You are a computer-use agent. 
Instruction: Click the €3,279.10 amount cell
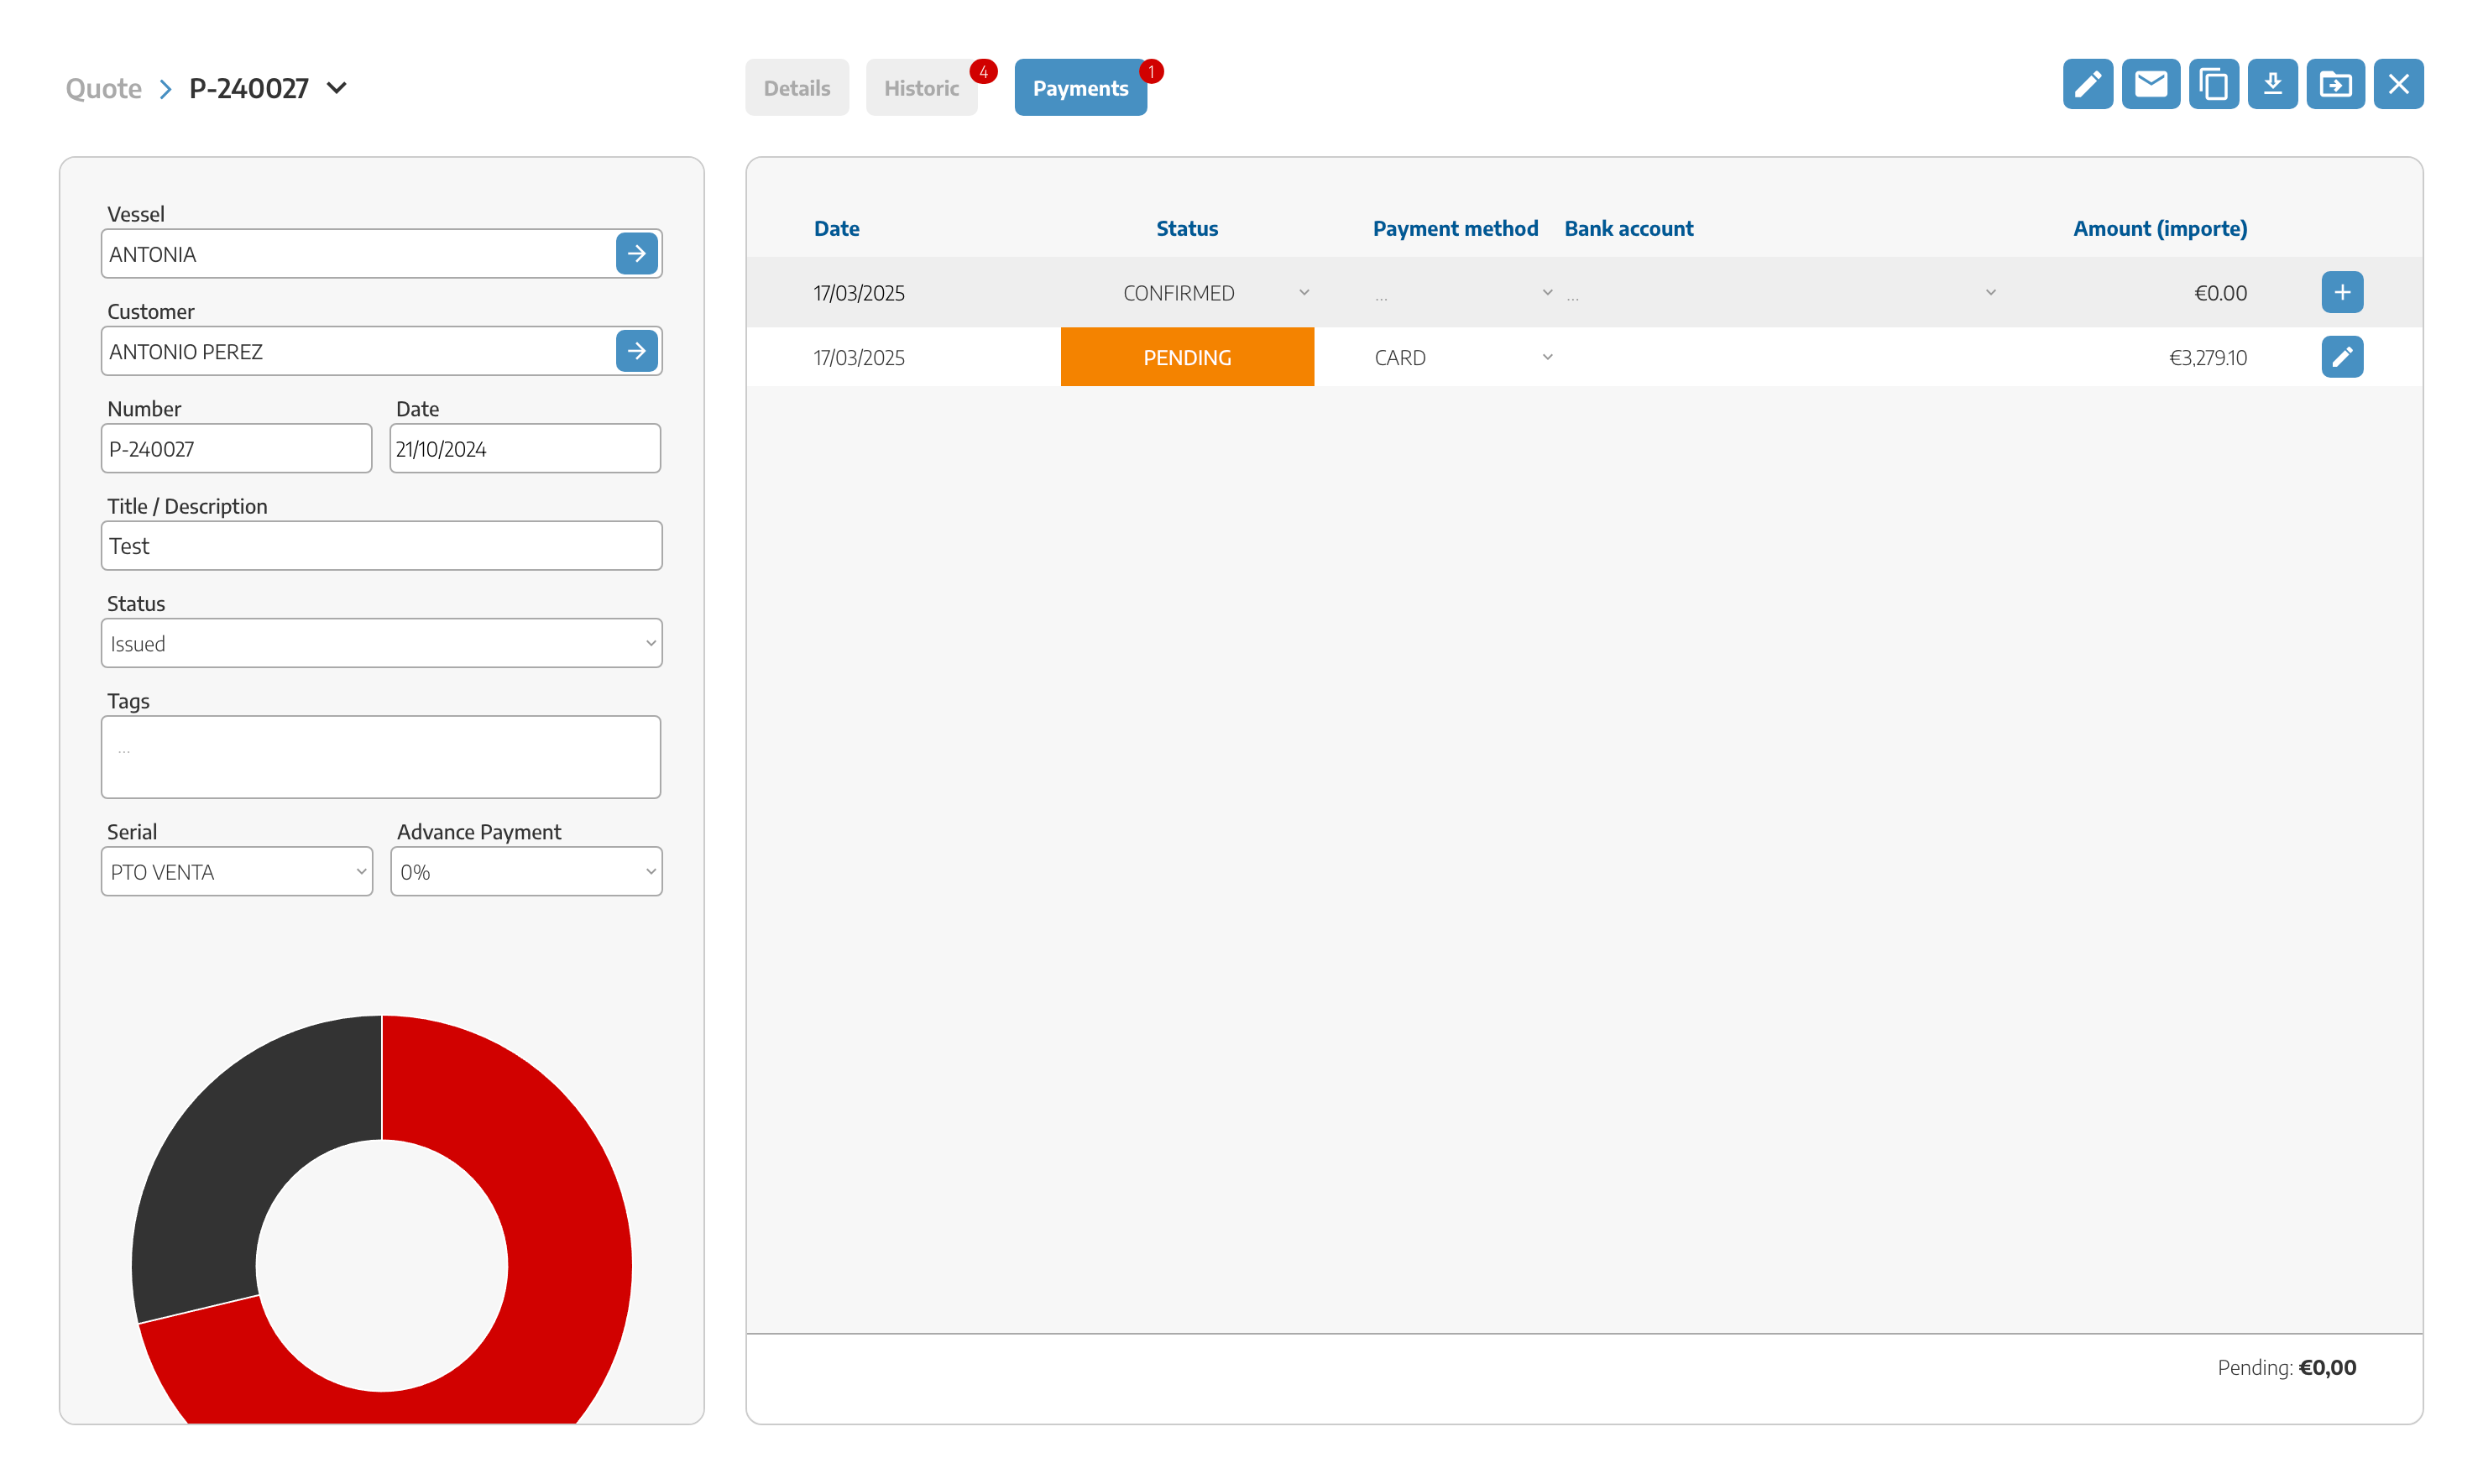click(x=2207, y=358)
